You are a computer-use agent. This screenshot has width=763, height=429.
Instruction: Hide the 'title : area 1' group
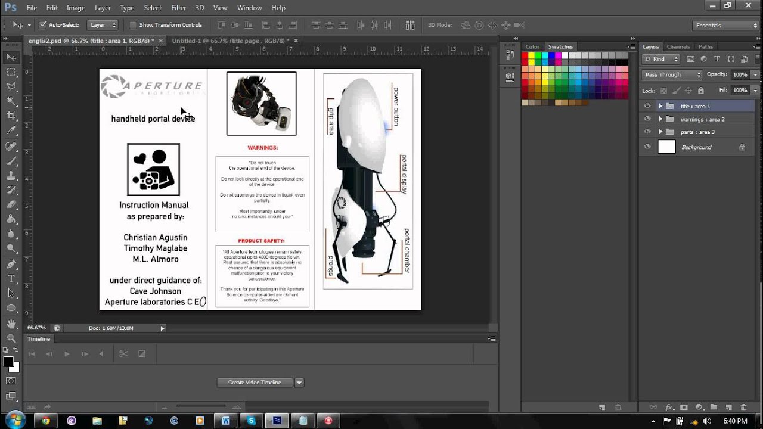point(647,106)
